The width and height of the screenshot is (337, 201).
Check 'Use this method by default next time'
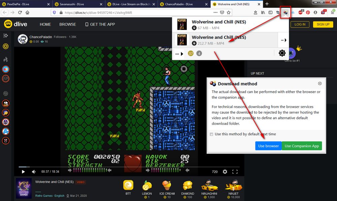212,134
